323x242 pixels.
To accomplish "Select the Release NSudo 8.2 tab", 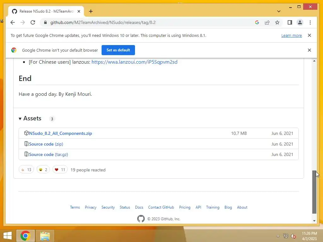I will coord(46,11).
